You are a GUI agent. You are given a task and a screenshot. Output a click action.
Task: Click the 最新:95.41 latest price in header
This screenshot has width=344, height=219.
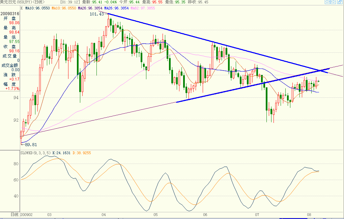pos(92,2)
